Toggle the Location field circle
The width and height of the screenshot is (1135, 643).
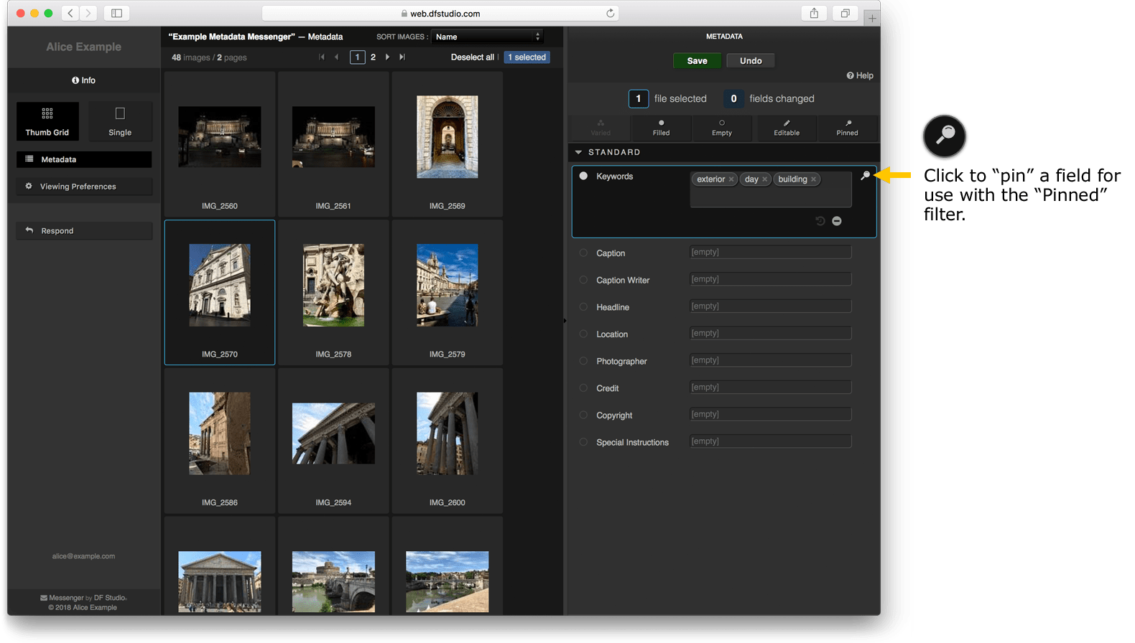(583, 334)
